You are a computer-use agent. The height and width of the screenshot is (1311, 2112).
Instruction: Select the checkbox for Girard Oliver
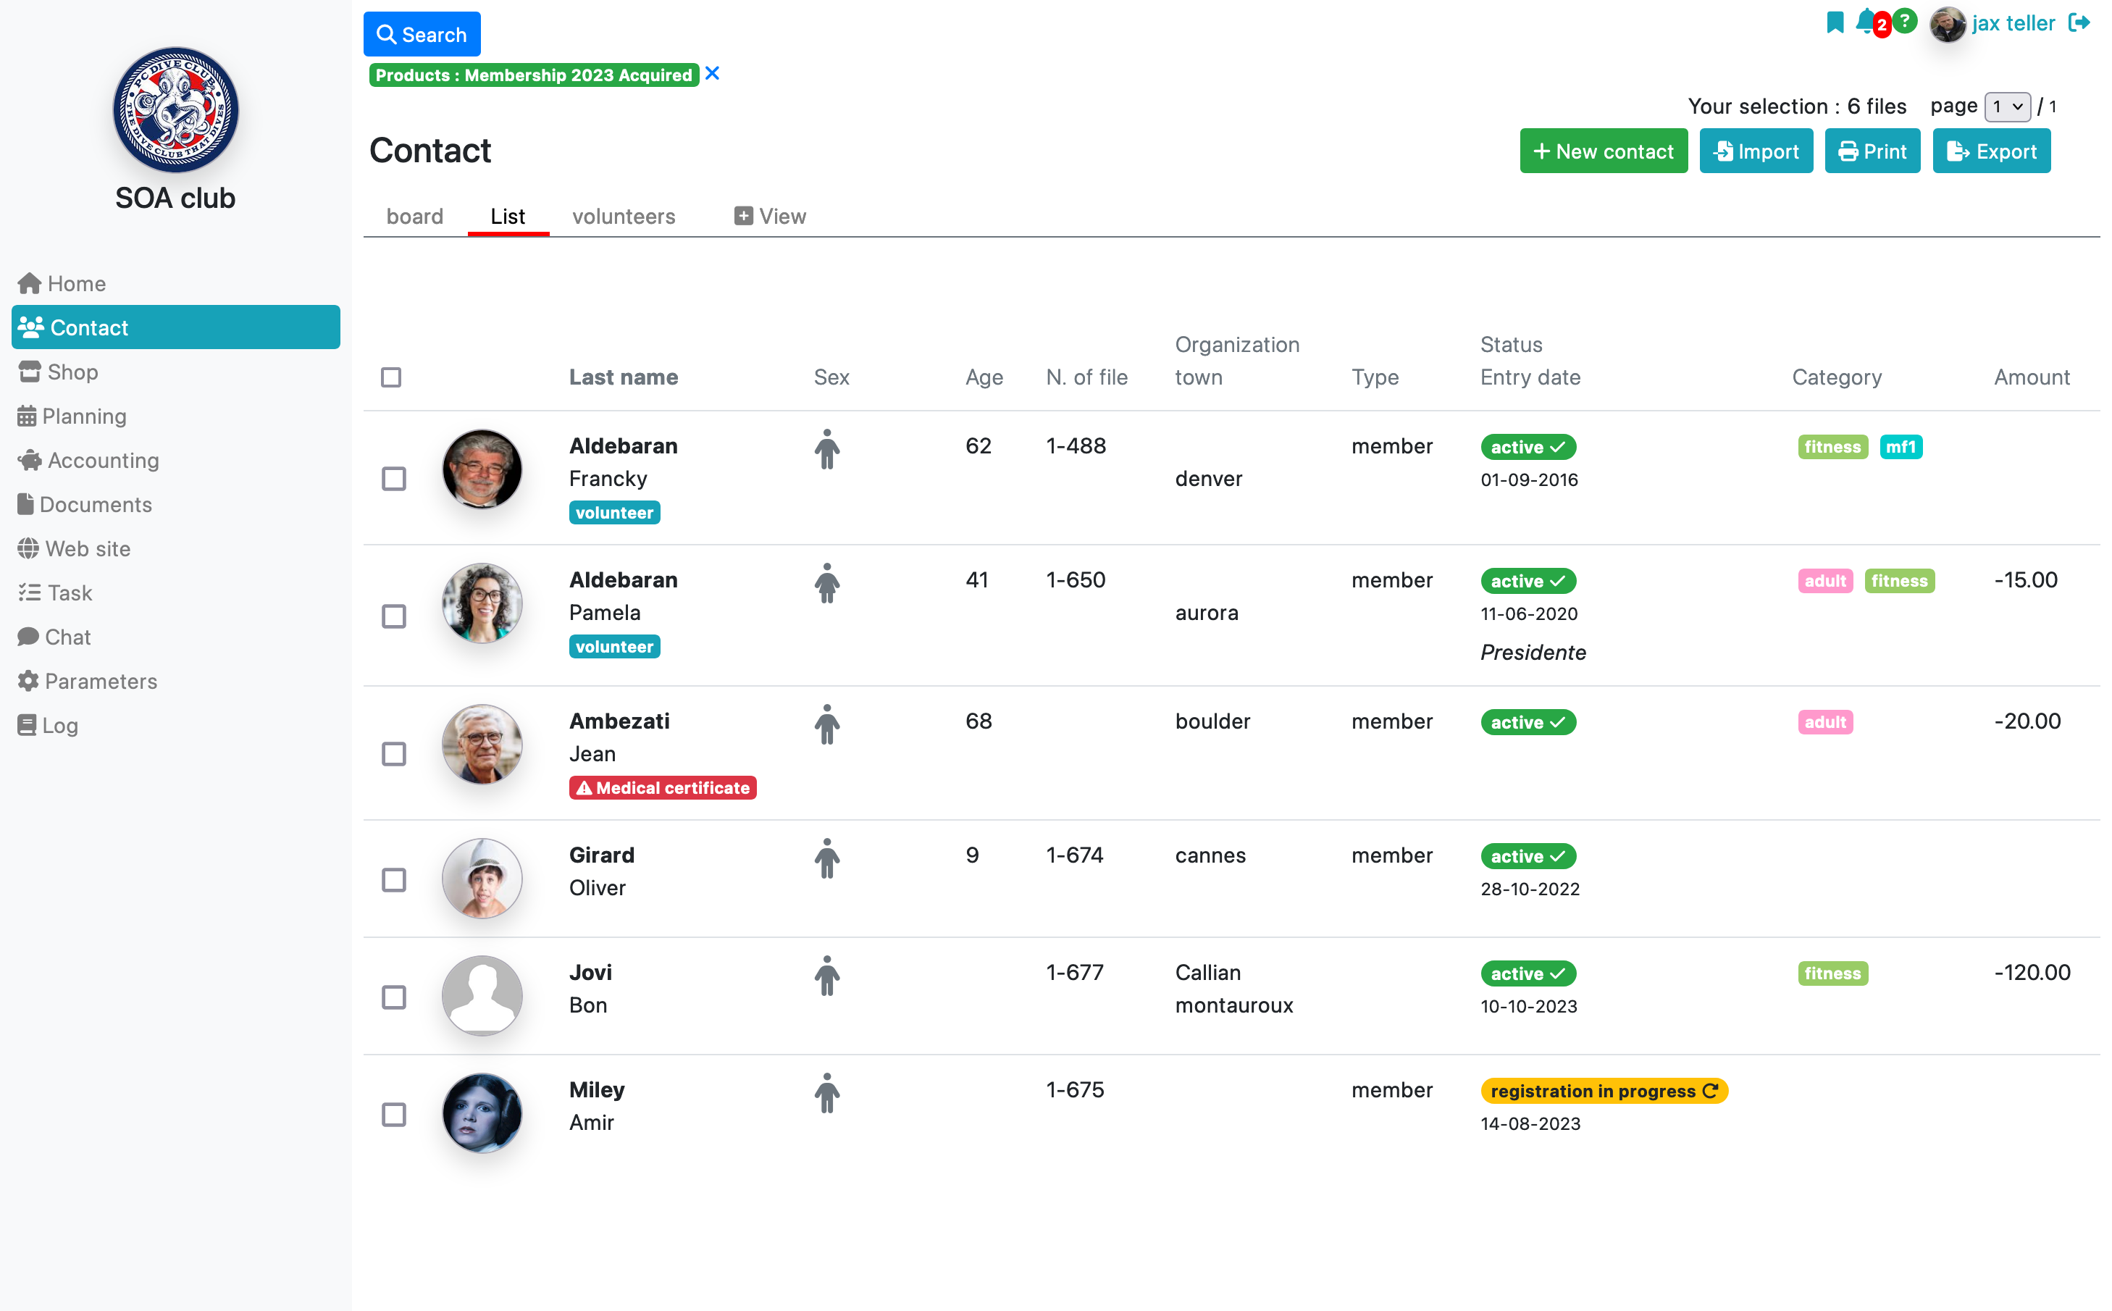[x=393, y=880]
